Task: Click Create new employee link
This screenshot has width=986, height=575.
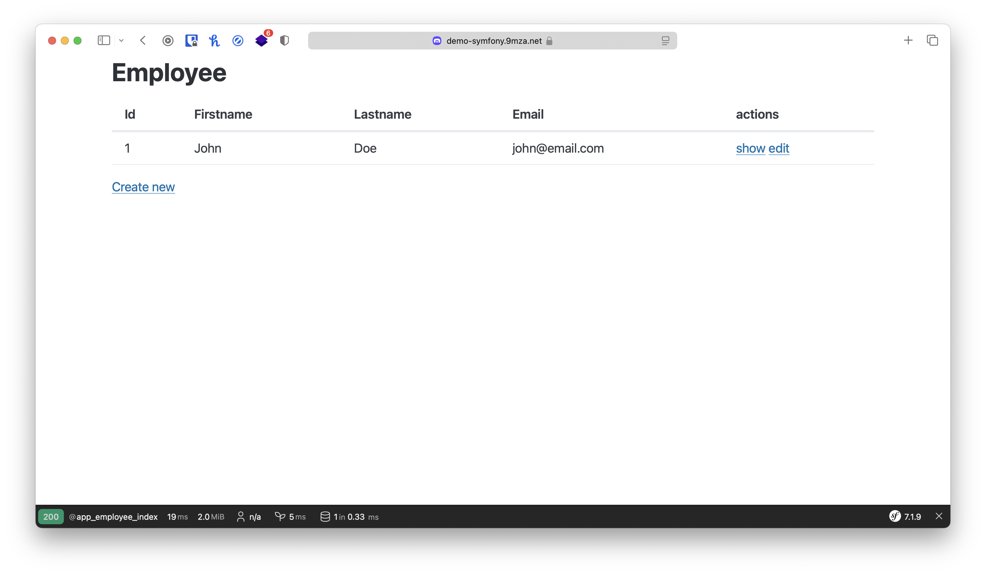Action: pos(143,187)
